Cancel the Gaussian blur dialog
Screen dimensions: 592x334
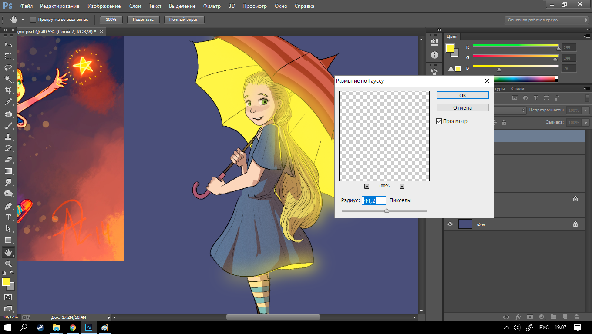pyautogui.click(x=463, y=107)
